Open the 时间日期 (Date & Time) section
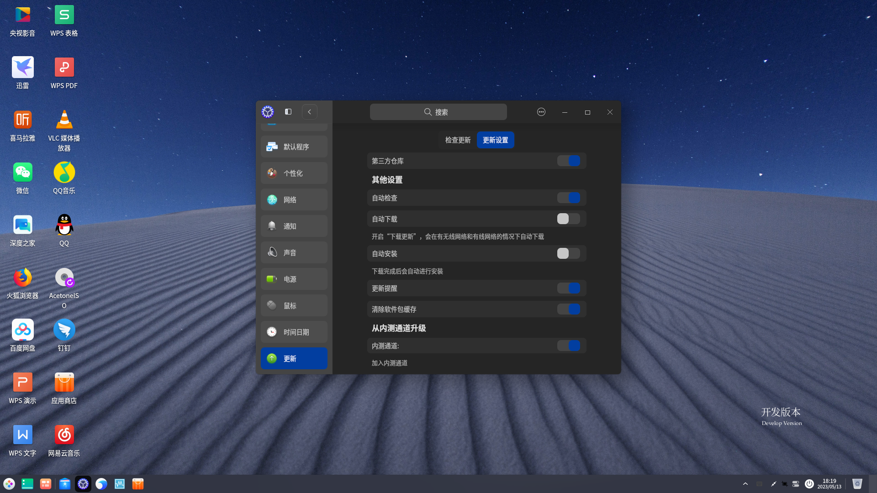The image size is (877, 493). point(294,332)
